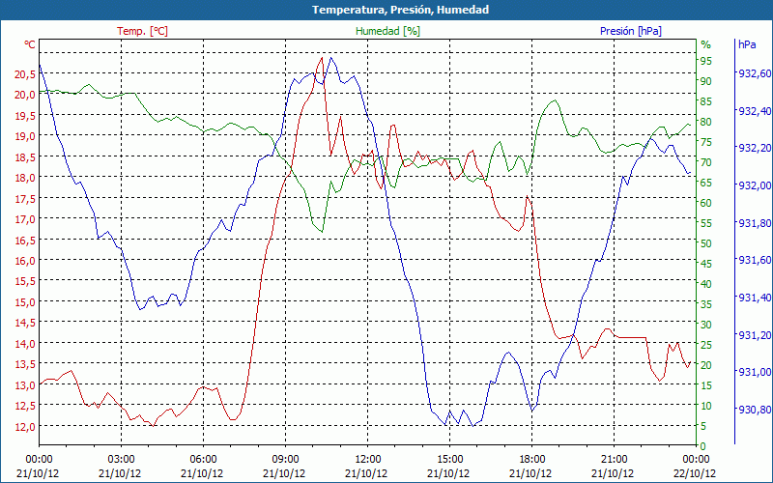Click the '18:00' time axis label
Screen dimensions: 773x483
coord(532,460)
